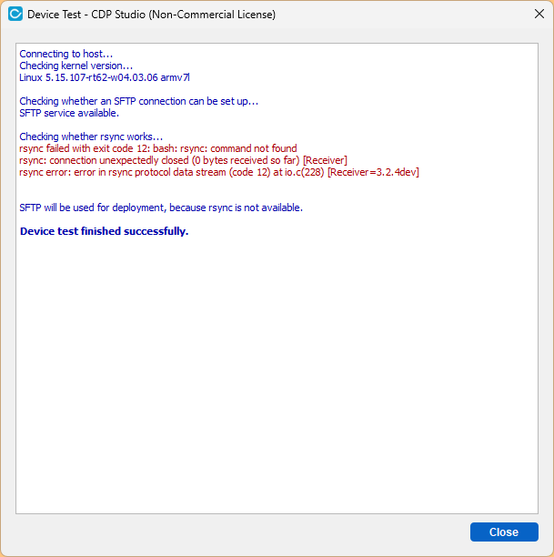Close the Device Test dialog via X
The width and height of the screenshot is (554, 557).
click(539, 15)
